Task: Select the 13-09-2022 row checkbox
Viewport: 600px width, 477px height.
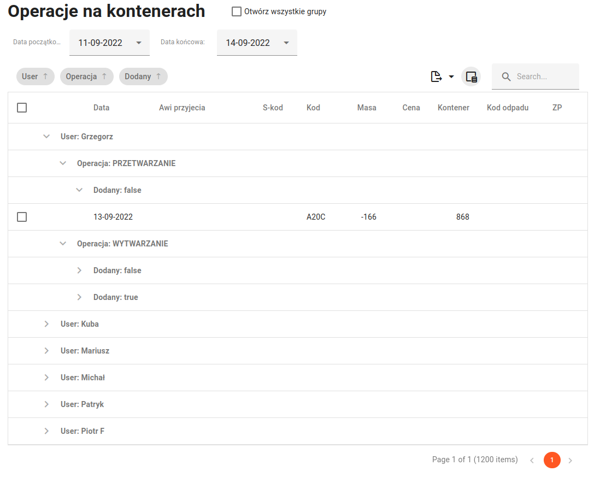Action: pos(22,217)
